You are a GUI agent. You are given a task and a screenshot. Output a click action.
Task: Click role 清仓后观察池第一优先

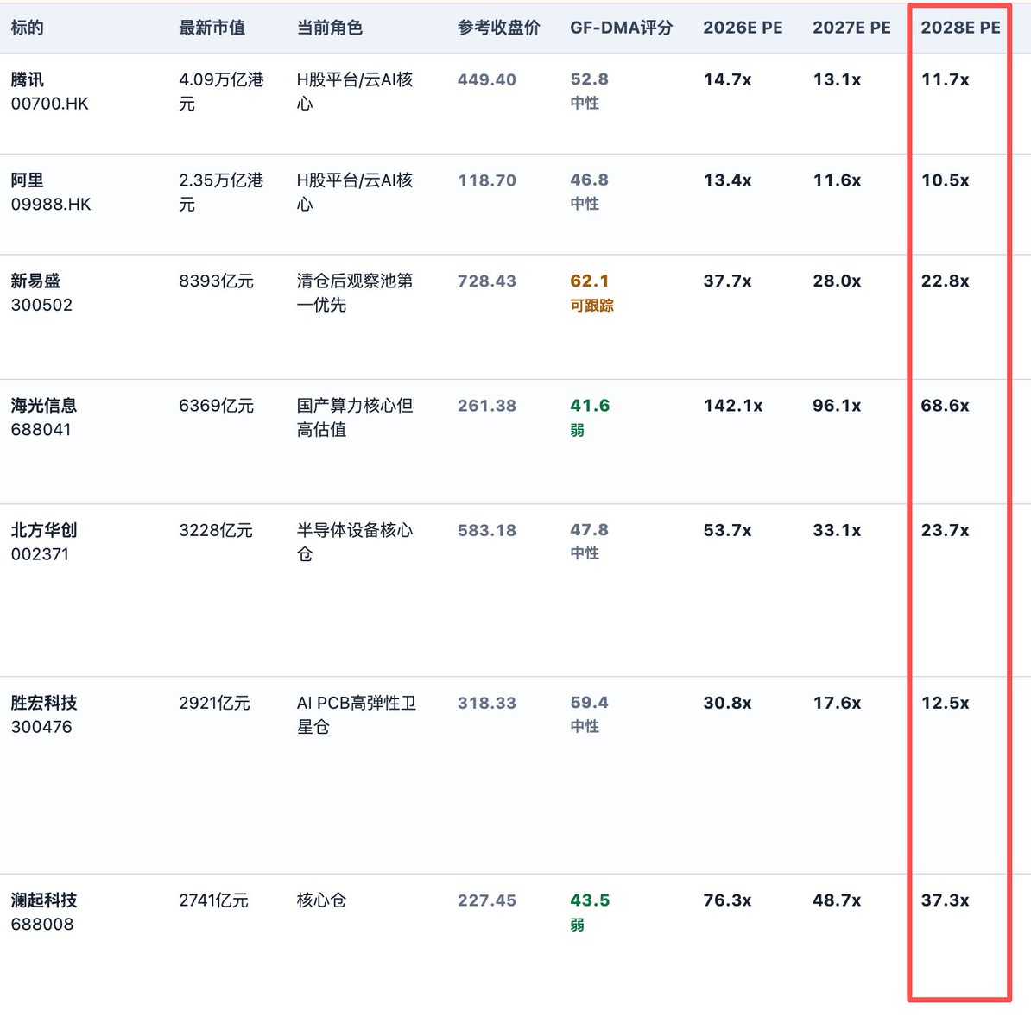coord(355,293)
